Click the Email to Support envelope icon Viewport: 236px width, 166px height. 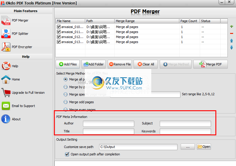(6, 106)
